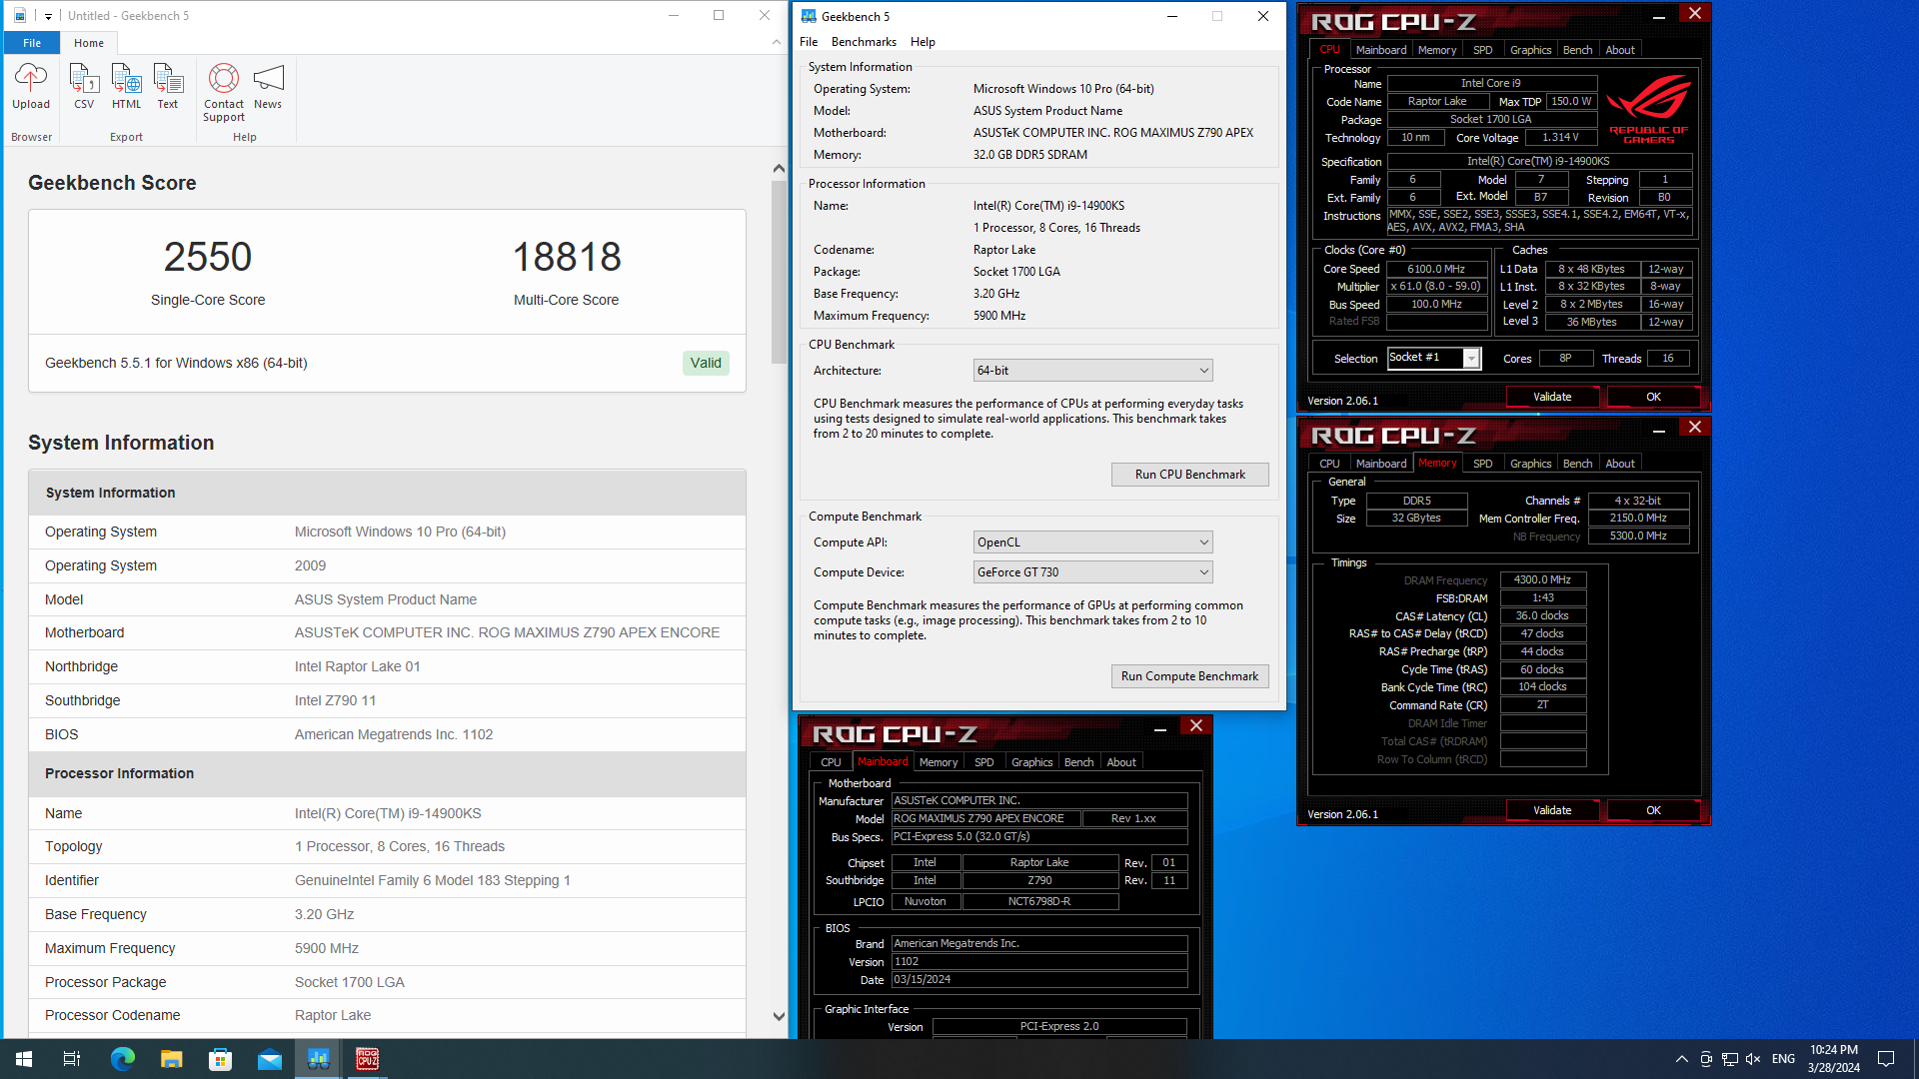Click the scroll up arrow in Geekbench results

pos(779,169)
